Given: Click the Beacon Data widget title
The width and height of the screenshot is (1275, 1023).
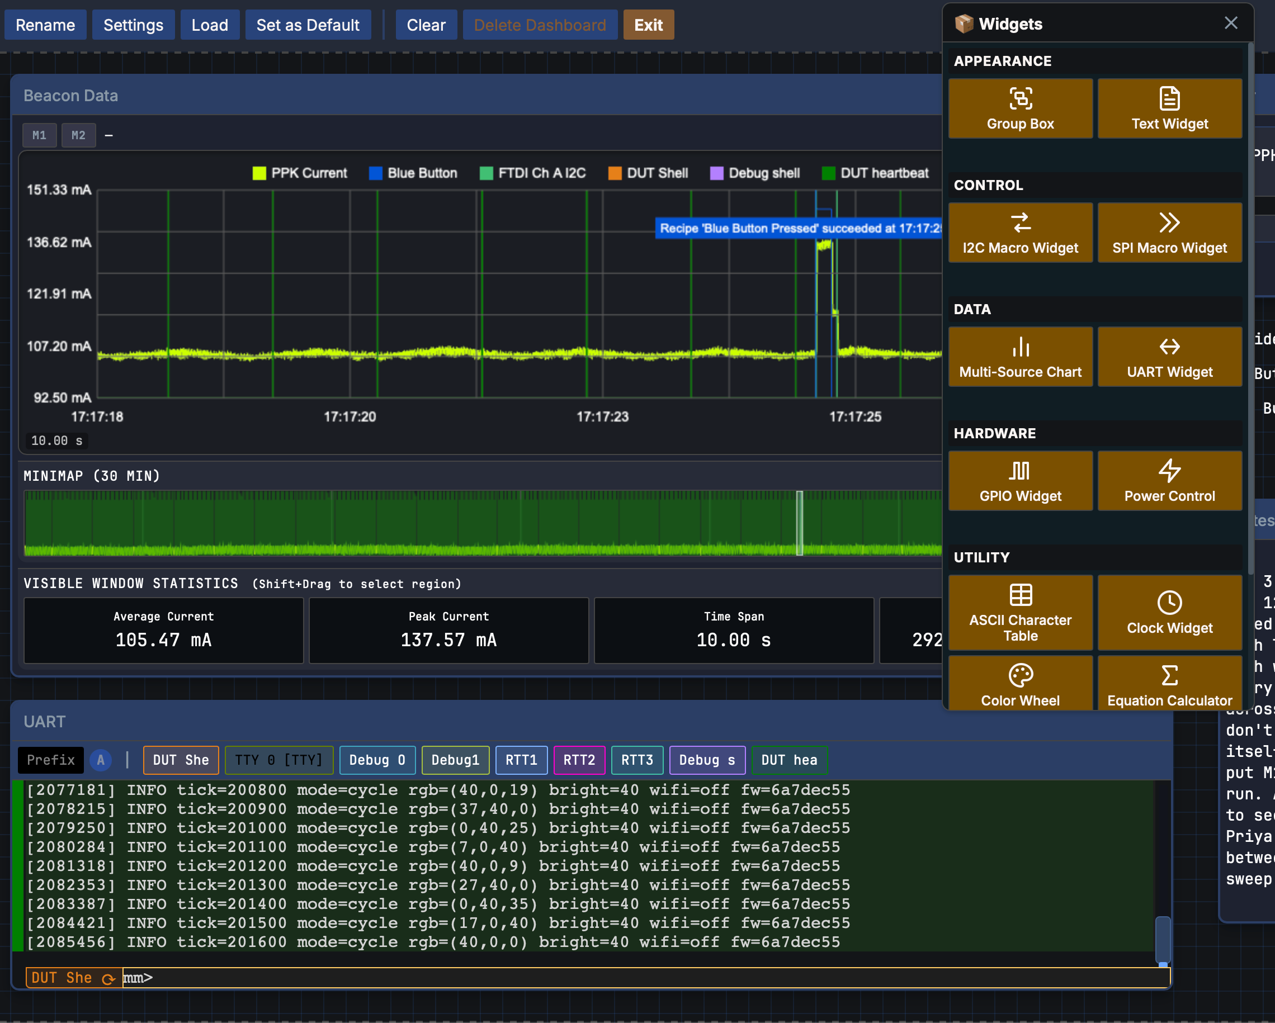Looking at the screenshot, I should (71, 96).
